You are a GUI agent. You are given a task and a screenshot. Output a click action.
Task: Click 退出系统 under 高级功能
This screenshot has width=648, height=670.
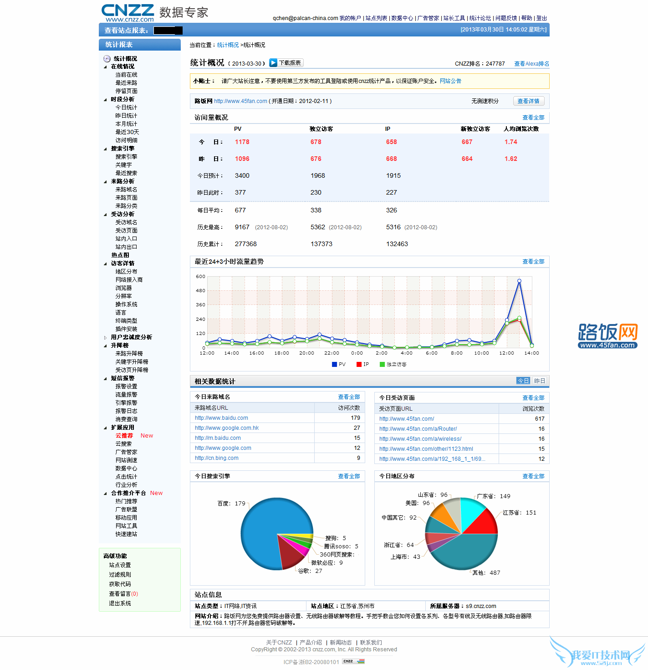[x=120, y=603]
